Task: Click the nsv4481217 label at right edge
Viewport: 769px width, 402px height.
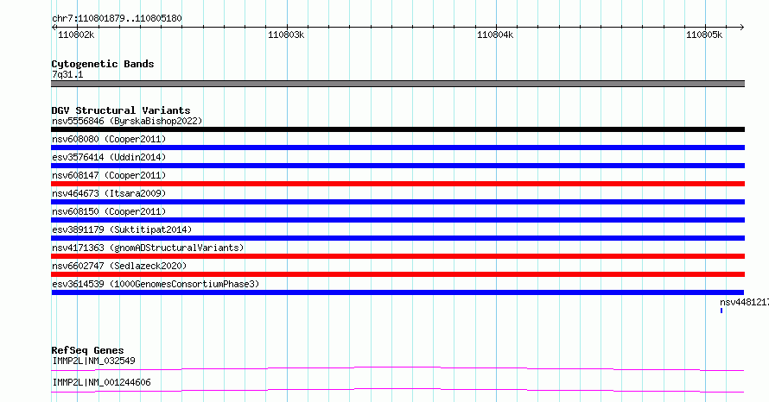Action: (x=745, y=302)
